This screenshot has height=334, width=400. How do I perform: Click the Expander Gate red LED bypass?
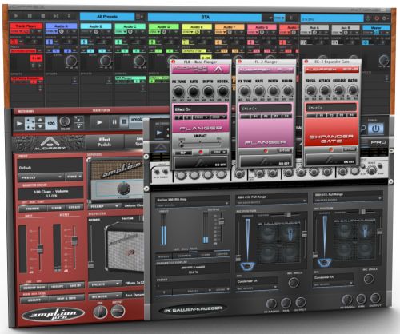tap(330, 149)
